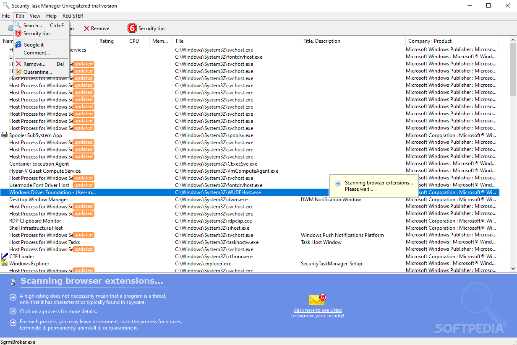Click the red 6 badge icon on toolbar
Viewport: 517px width, 345px height.
click(x=132, y=29)
